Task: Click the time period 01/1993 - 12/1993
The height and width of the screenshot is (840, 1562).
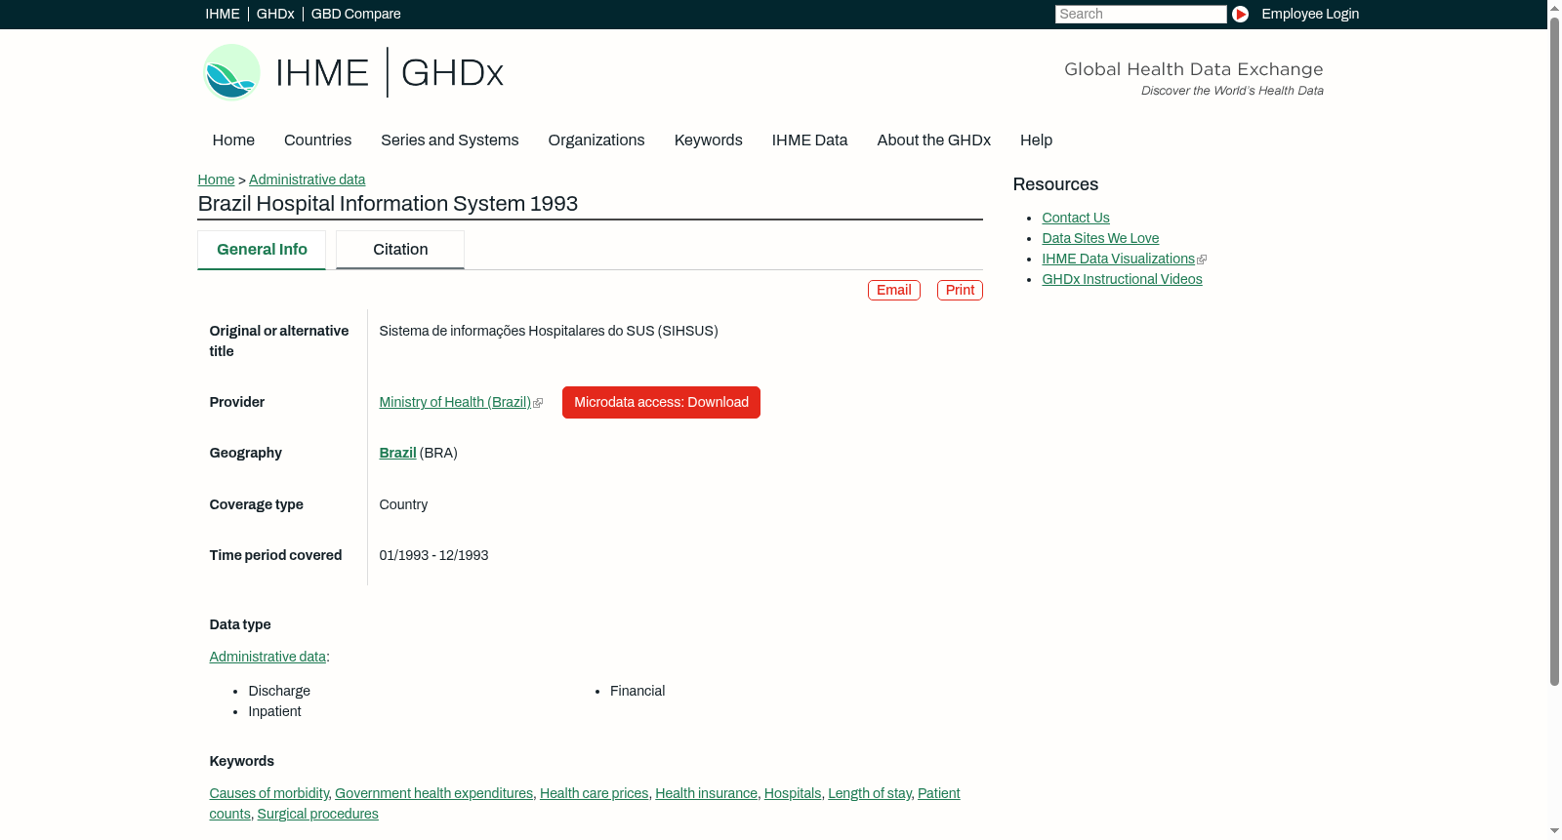Action: pyautogui.click(x=433, y=555)
